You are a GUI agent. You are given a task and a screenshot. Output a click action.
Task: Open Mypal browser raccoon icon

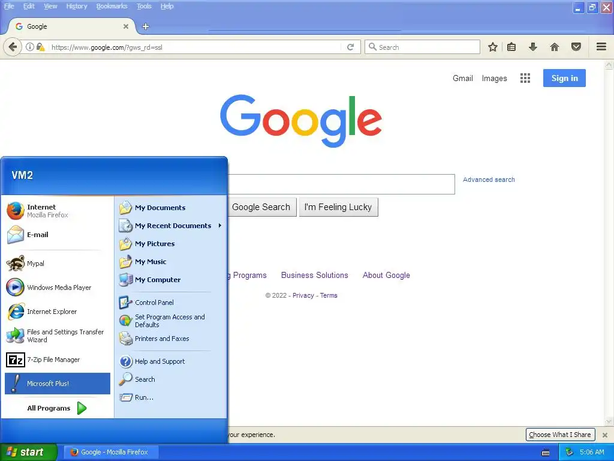(57, 264)
